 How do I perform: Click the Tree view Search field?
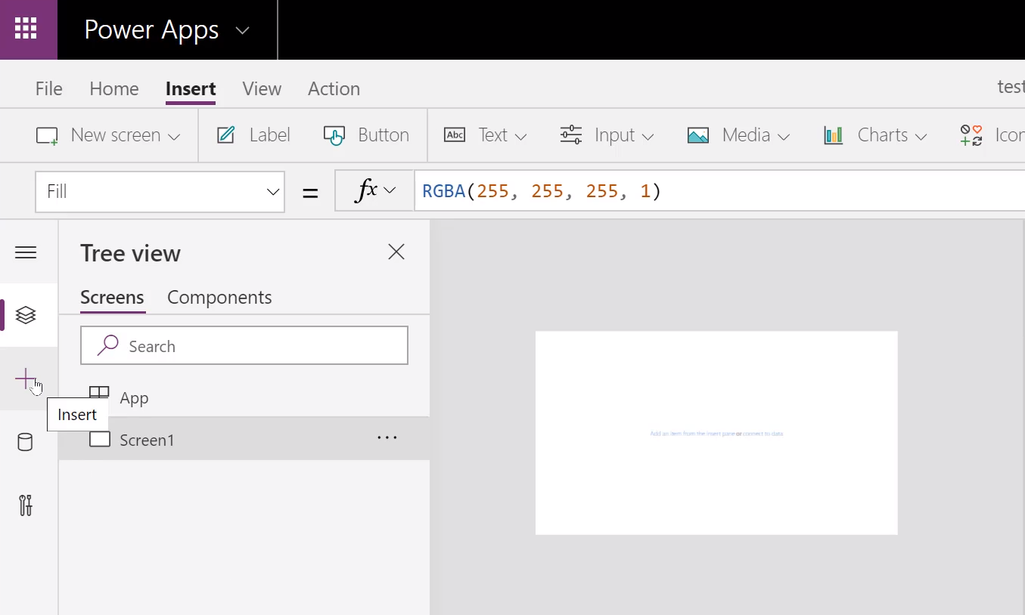244,346
